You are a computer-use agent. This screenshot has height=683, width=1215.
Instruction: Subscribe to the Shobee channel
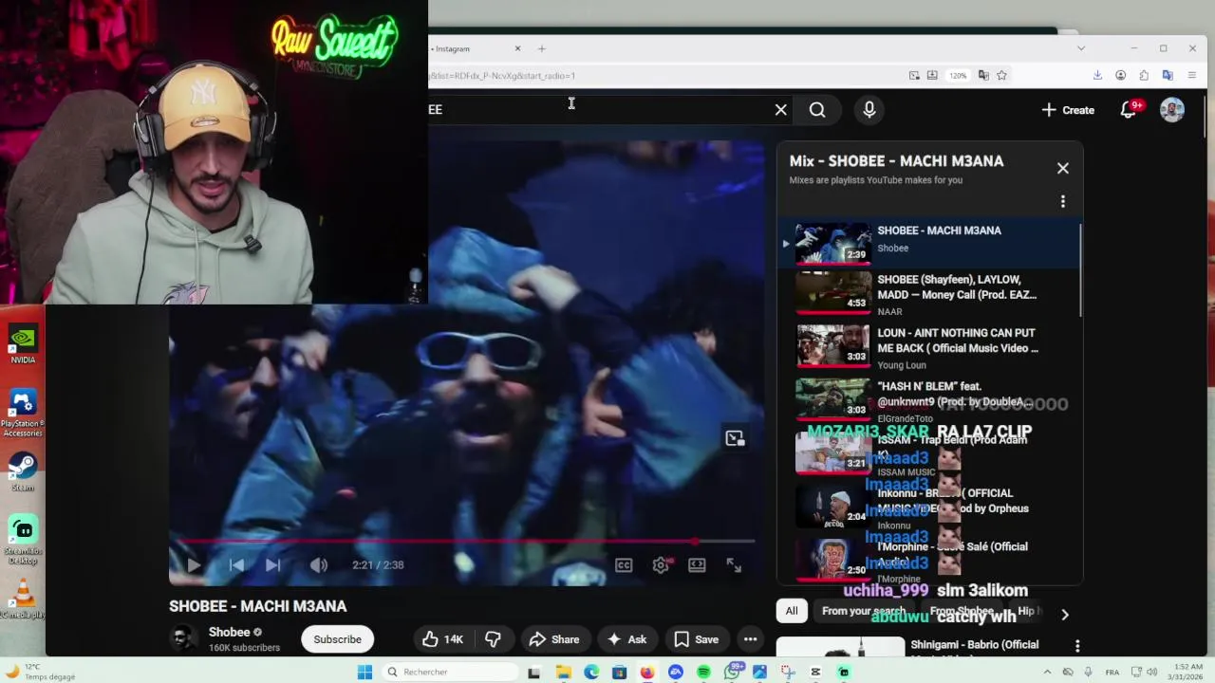coord(337,639)
